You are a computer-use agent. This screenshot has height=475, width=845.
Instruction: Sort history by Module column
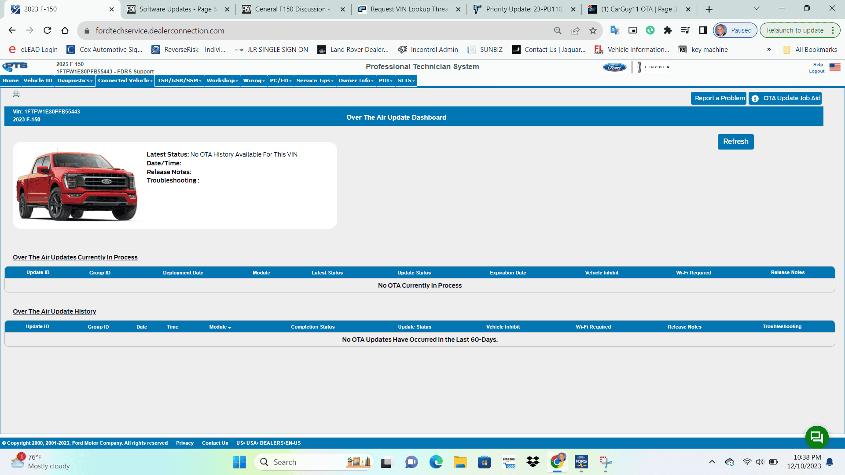tap(220, 327)
